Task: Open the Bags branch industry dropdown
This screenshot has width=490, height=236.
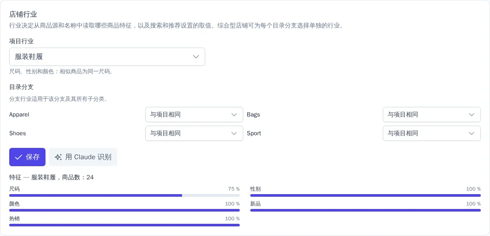Action: 431,115
